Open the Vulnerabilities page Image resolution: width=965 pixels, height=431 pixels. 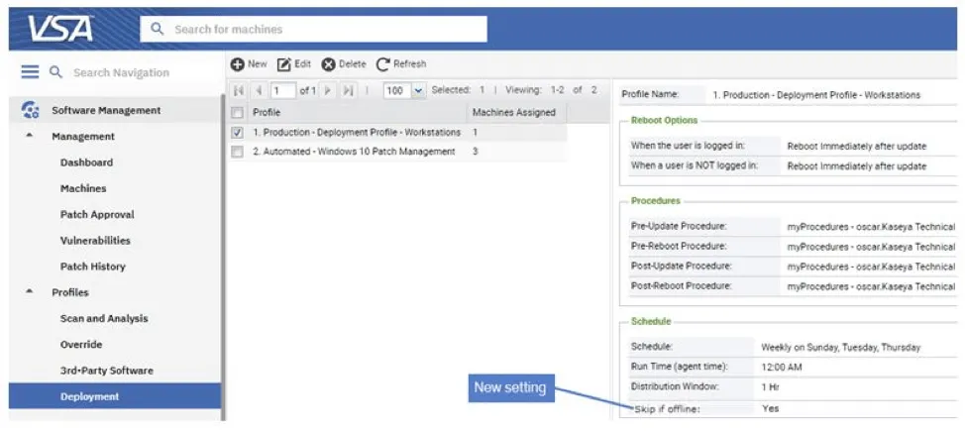pyautogui.click(x=95, y=240)
